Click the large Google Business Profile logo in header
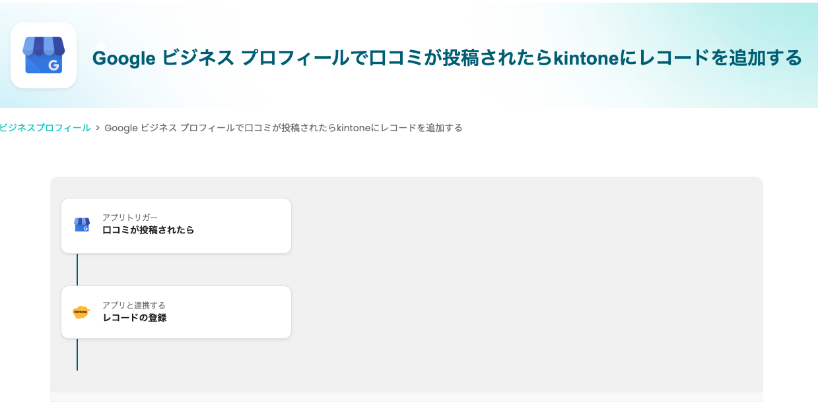Viewport: 818px width, 420px height. coord(44,55)
